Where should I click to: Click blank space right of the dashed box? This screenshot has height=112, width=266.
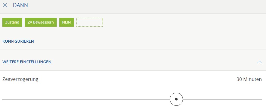point(182,22)
